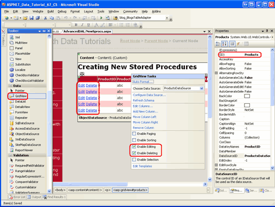Open the Debug menu
The width and height of the screenshot is (275, 207).
click(x=62, y=11)
